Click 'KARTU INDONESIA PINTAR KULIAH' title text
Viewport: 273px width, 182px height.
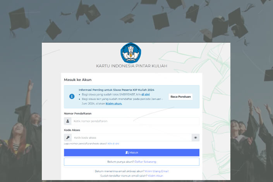pyautogui.click(x=132, y=66)
